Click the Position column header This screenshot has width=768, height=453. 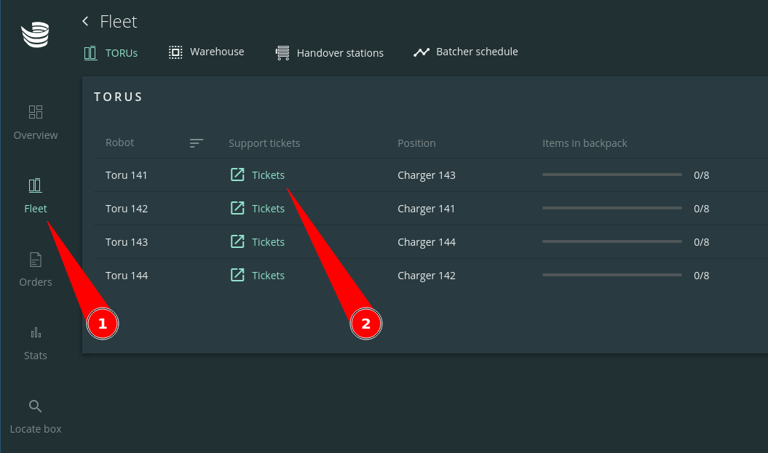click(416, 143)
